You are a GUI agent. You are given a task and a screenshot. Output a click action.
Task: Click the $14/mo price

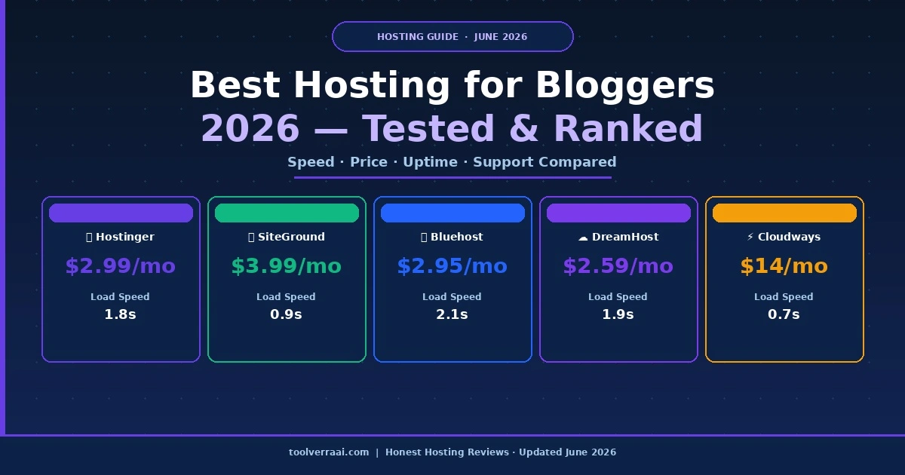pos(784,266)
